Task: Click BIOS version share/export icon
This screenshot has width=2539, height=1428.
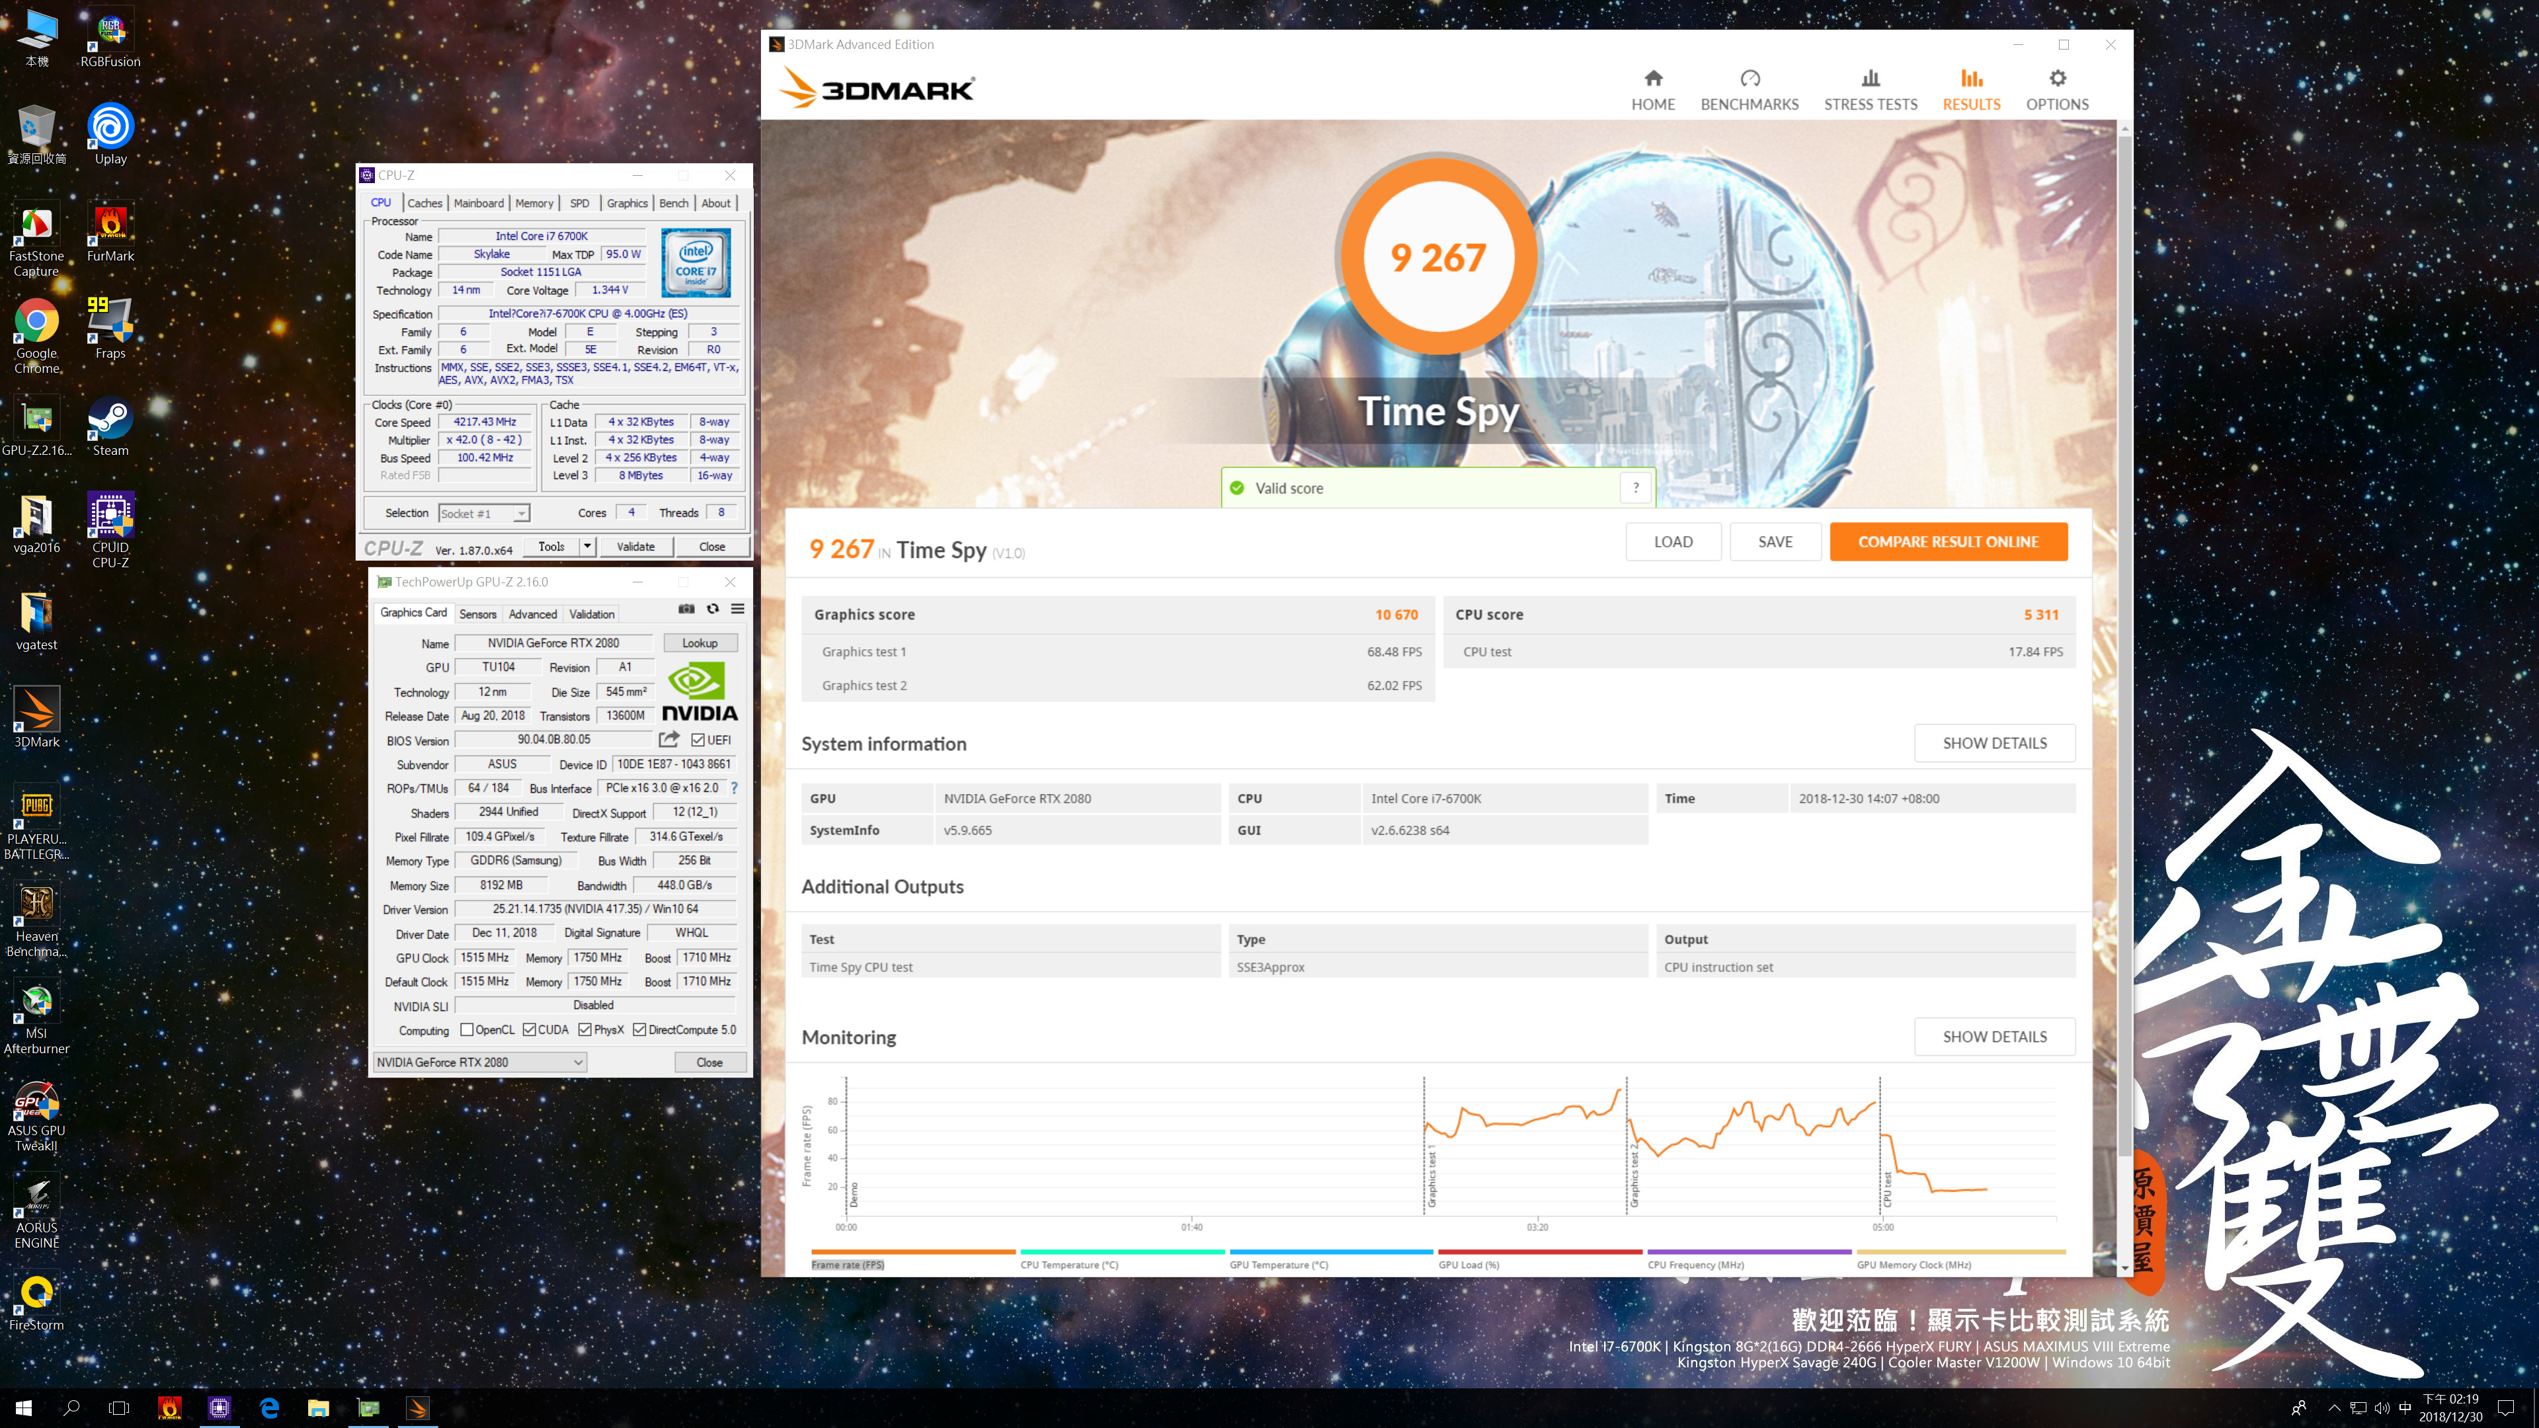Action: pyautogui.click(x=669, y=739)
